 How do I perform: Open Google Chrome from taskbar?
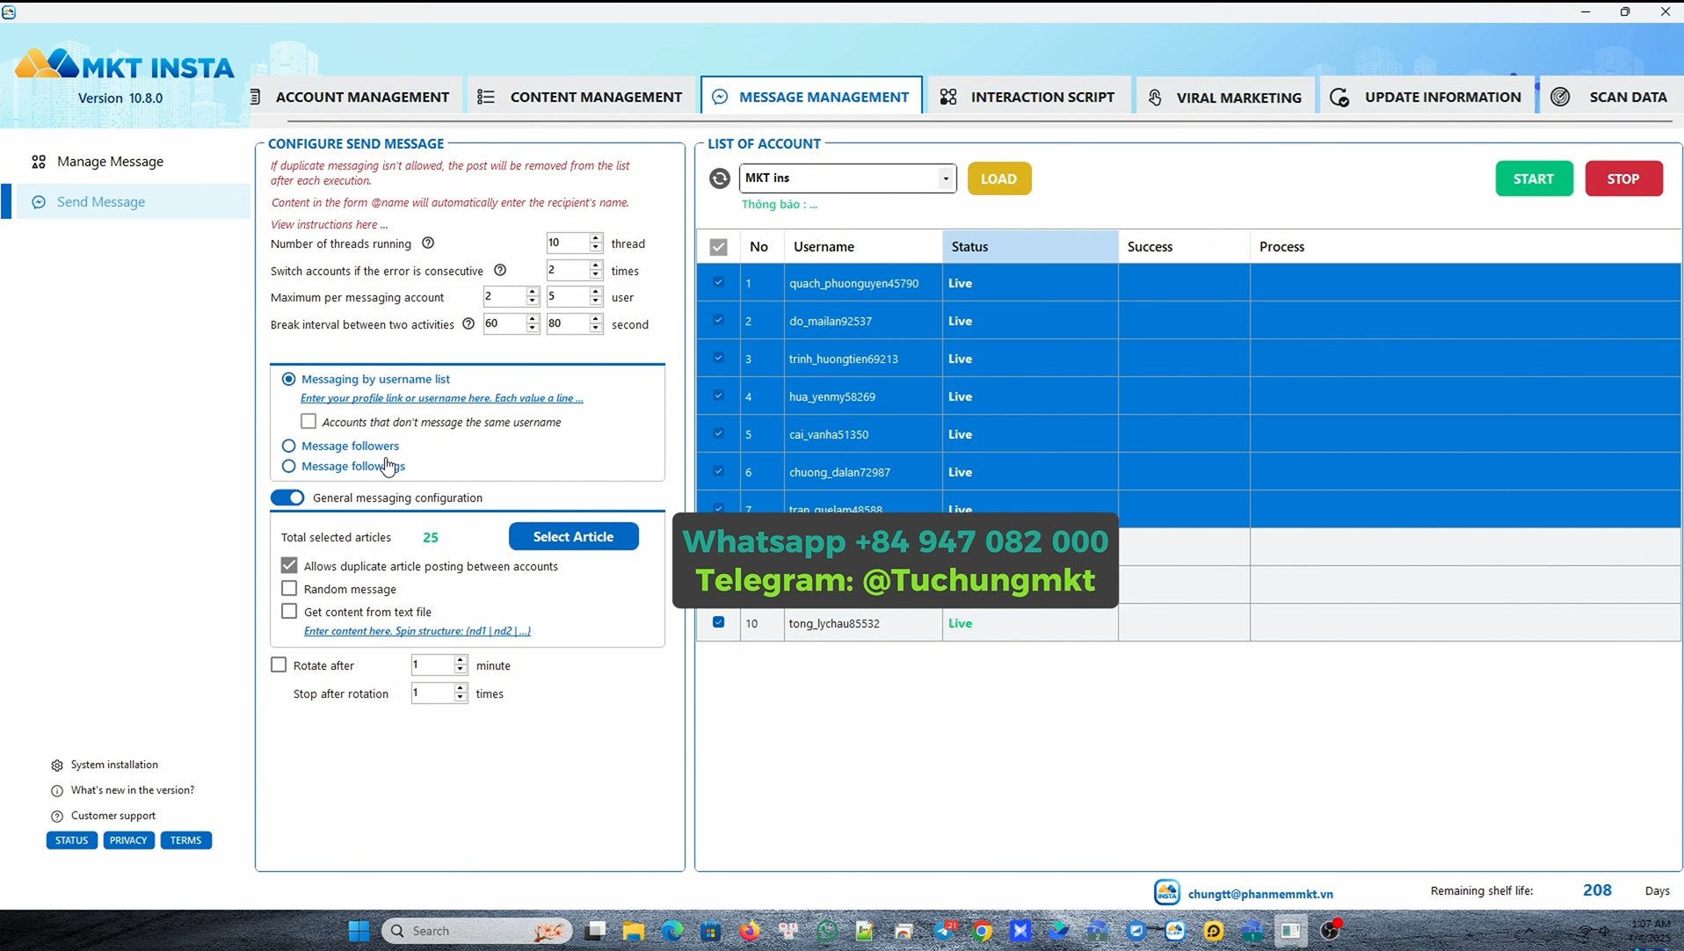click(983, 931)
